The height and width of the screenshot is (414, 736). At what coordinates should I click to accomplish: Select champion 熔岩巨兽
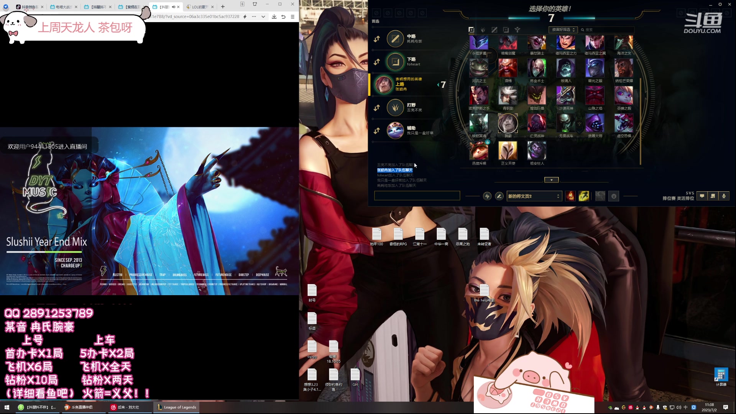point(537,95)
